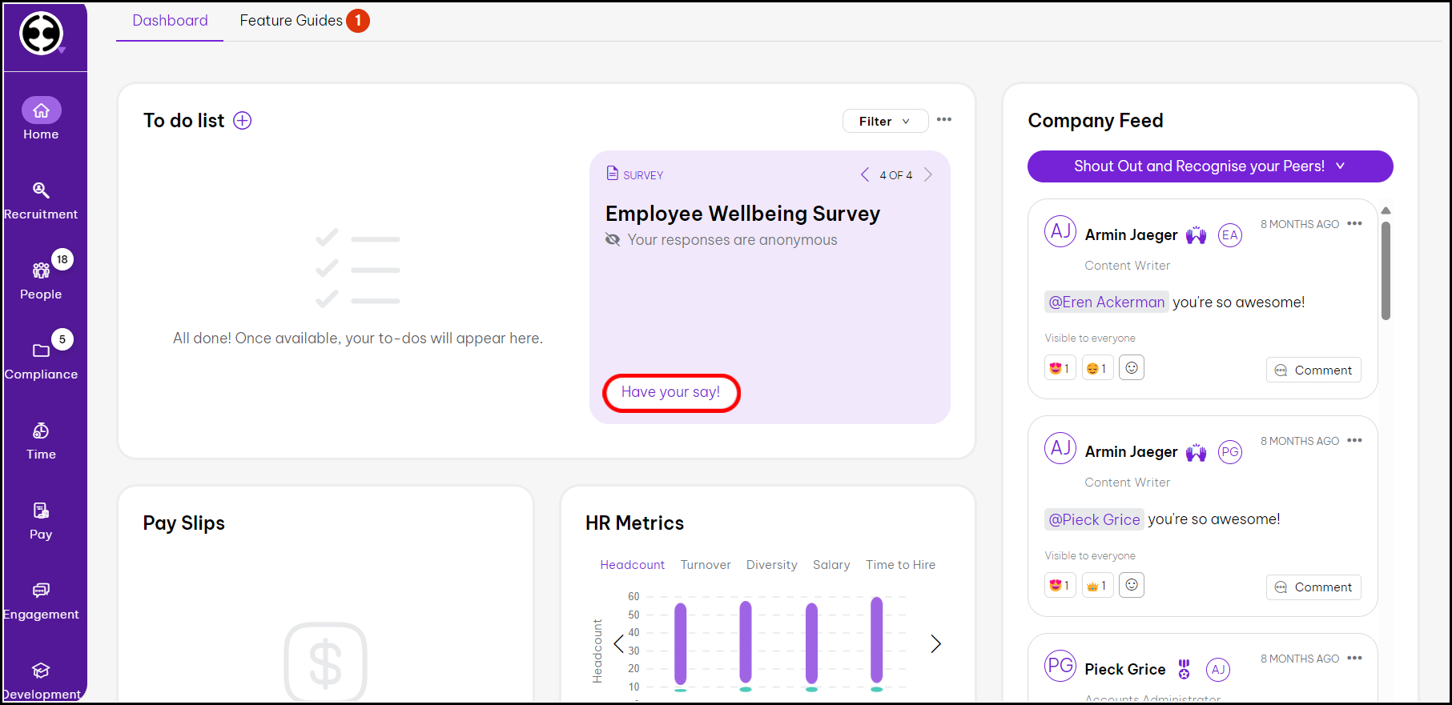Screen dimensions: 1452x705
Task: Open the Pay section icon
Action: coord(41,511)
